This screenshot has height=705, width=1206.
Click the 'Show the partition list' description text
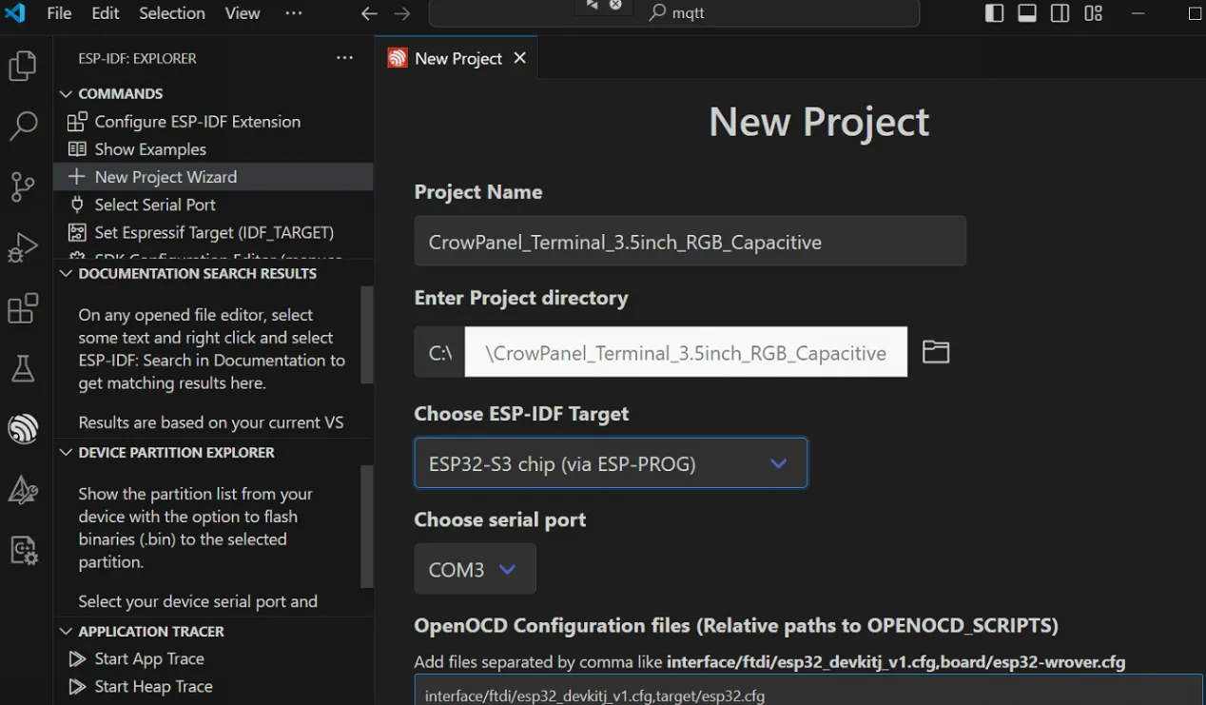(196, 528)
